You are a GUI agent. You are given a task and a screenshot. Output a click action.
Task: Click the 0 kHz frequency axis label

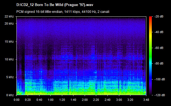[x=10, y=95]
